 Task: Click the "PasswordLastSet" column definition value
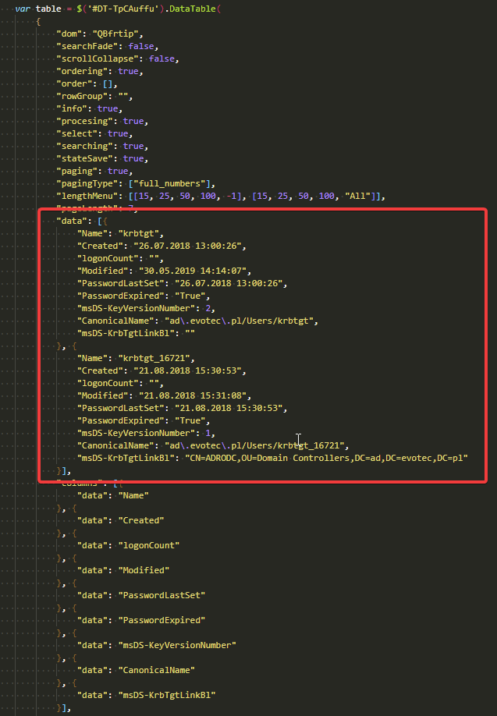click(162, 595)
